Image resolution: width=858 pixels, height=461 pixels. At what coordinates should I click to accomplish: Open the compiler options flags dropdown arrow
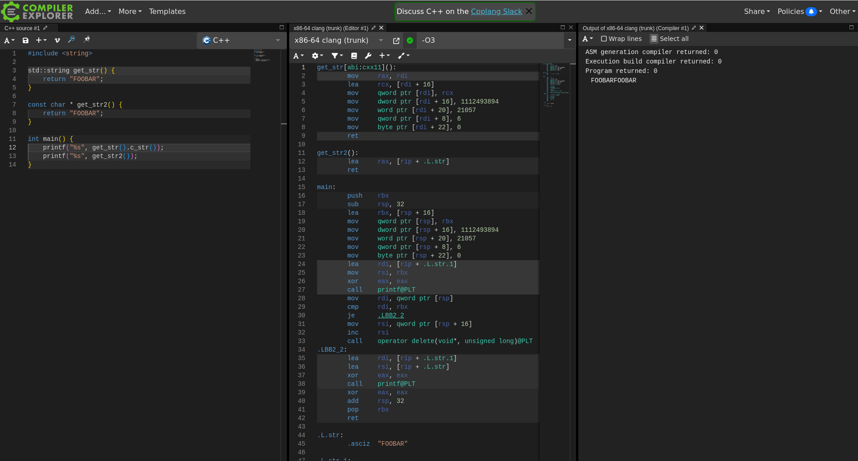pos(569,41)
